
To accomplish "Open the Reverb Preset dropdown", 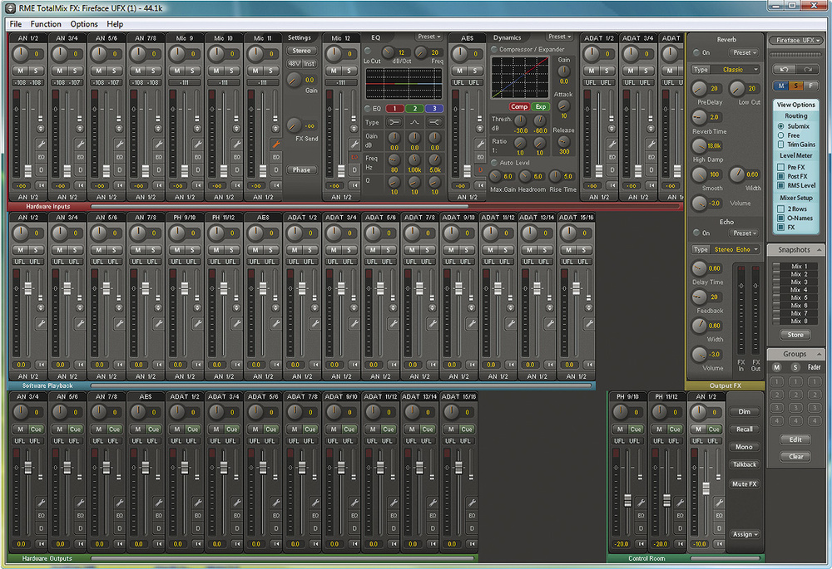I will (745, 52).
